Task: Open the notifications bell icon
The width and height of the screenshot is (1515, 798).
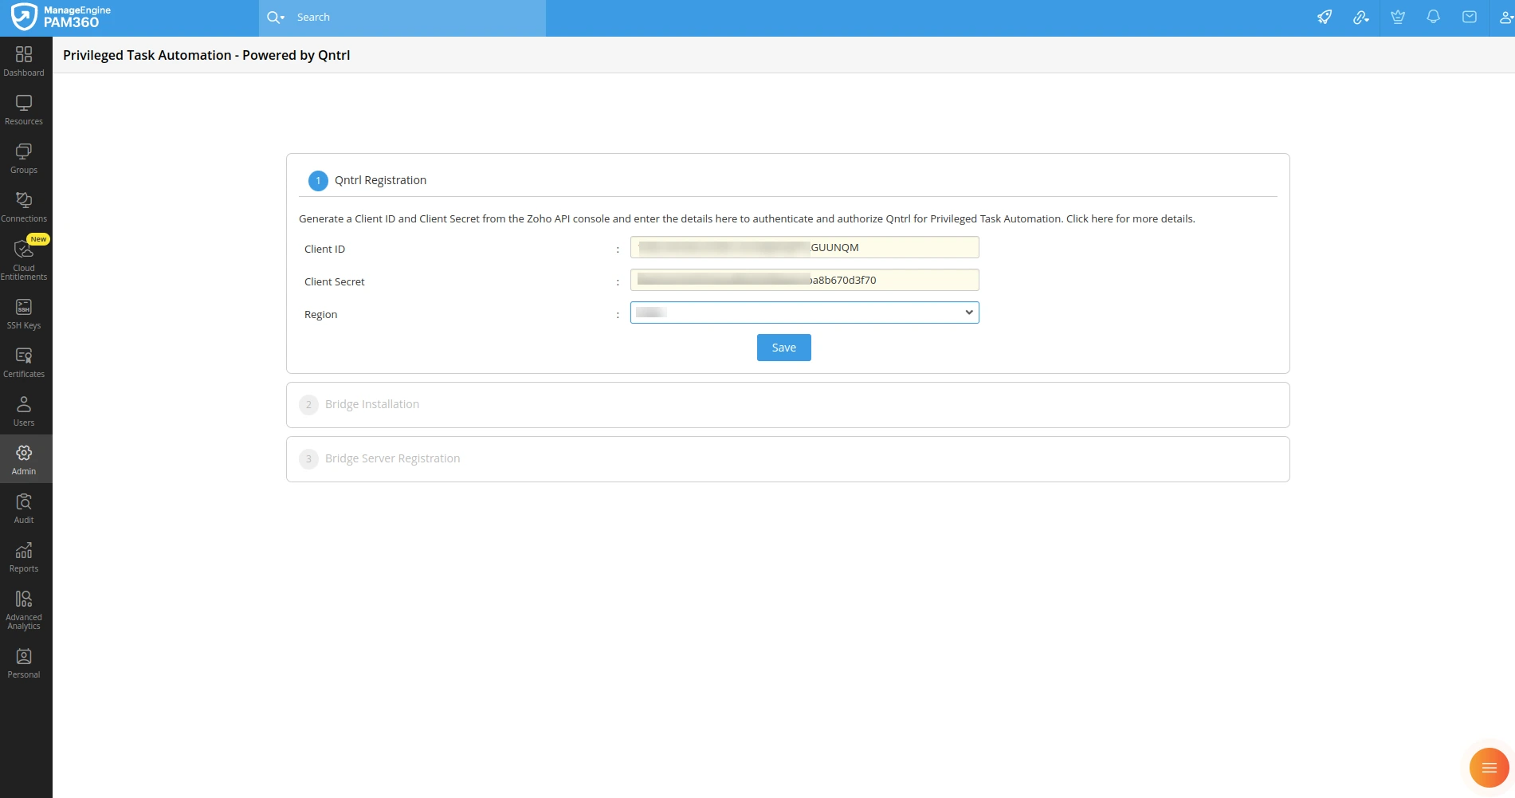Action: click(1433, 17)
